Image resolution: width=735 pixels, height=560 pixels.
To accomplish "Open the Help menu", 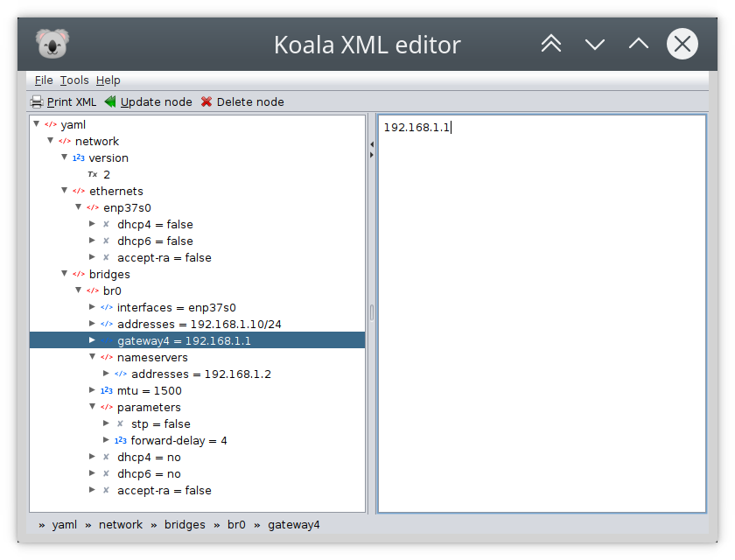I will (x=108, y=80).
